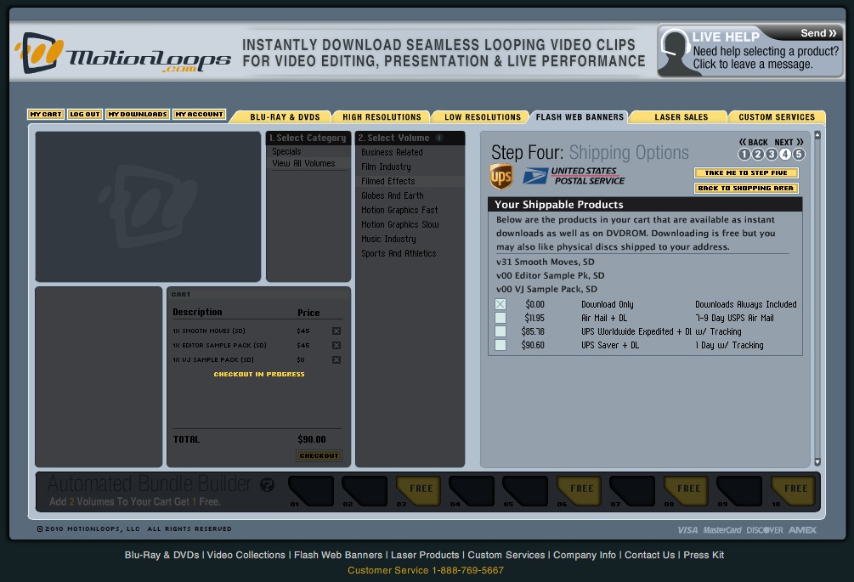Click the Log Out button
The height and width of the screenshot is (582, 854).
point(85,115)
